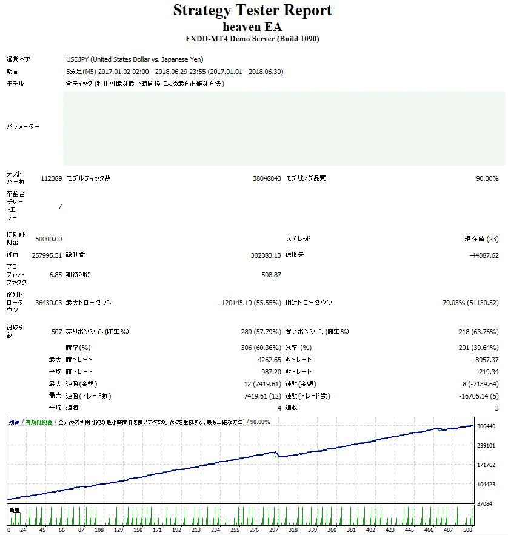Click model ticks value 38048843

267,178
